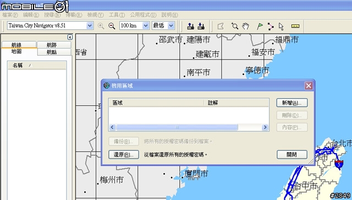The height and width of the screenshot is (200, 352).
Task: Click the 註解 column header
Action: click(x=236, y=103)
